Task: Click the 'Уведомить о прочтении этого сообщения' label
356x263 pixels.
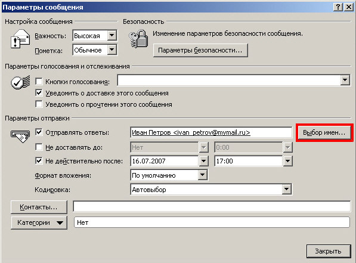Action: pos(109,104)
